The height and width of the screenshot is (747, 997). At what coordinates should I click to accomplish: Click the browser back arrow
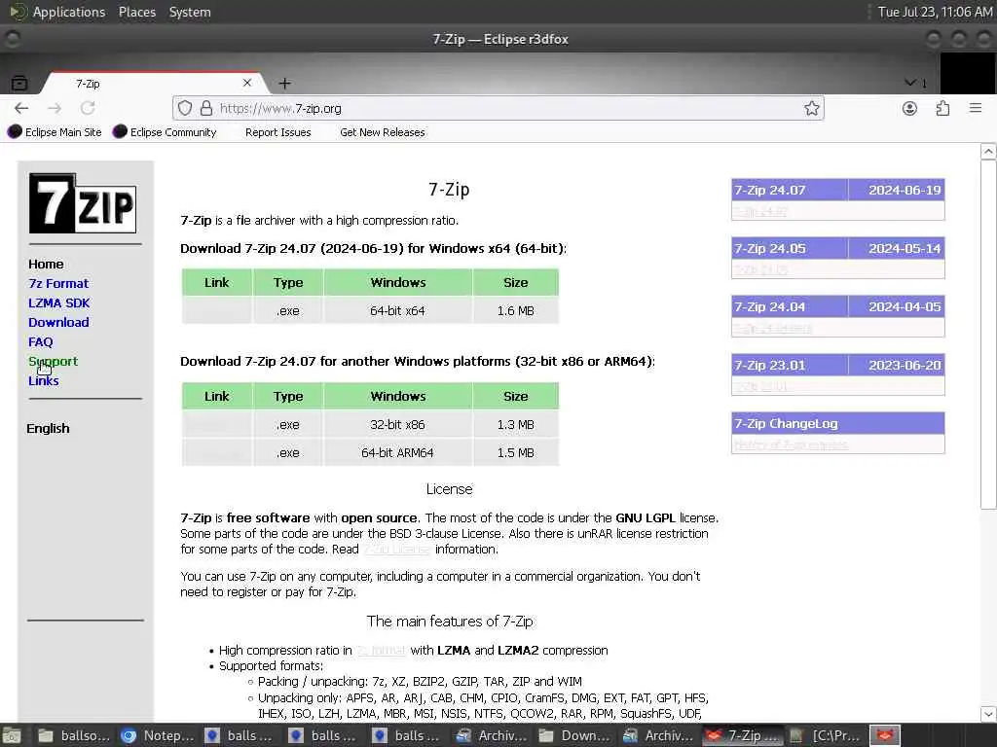[x=21, y=109]
